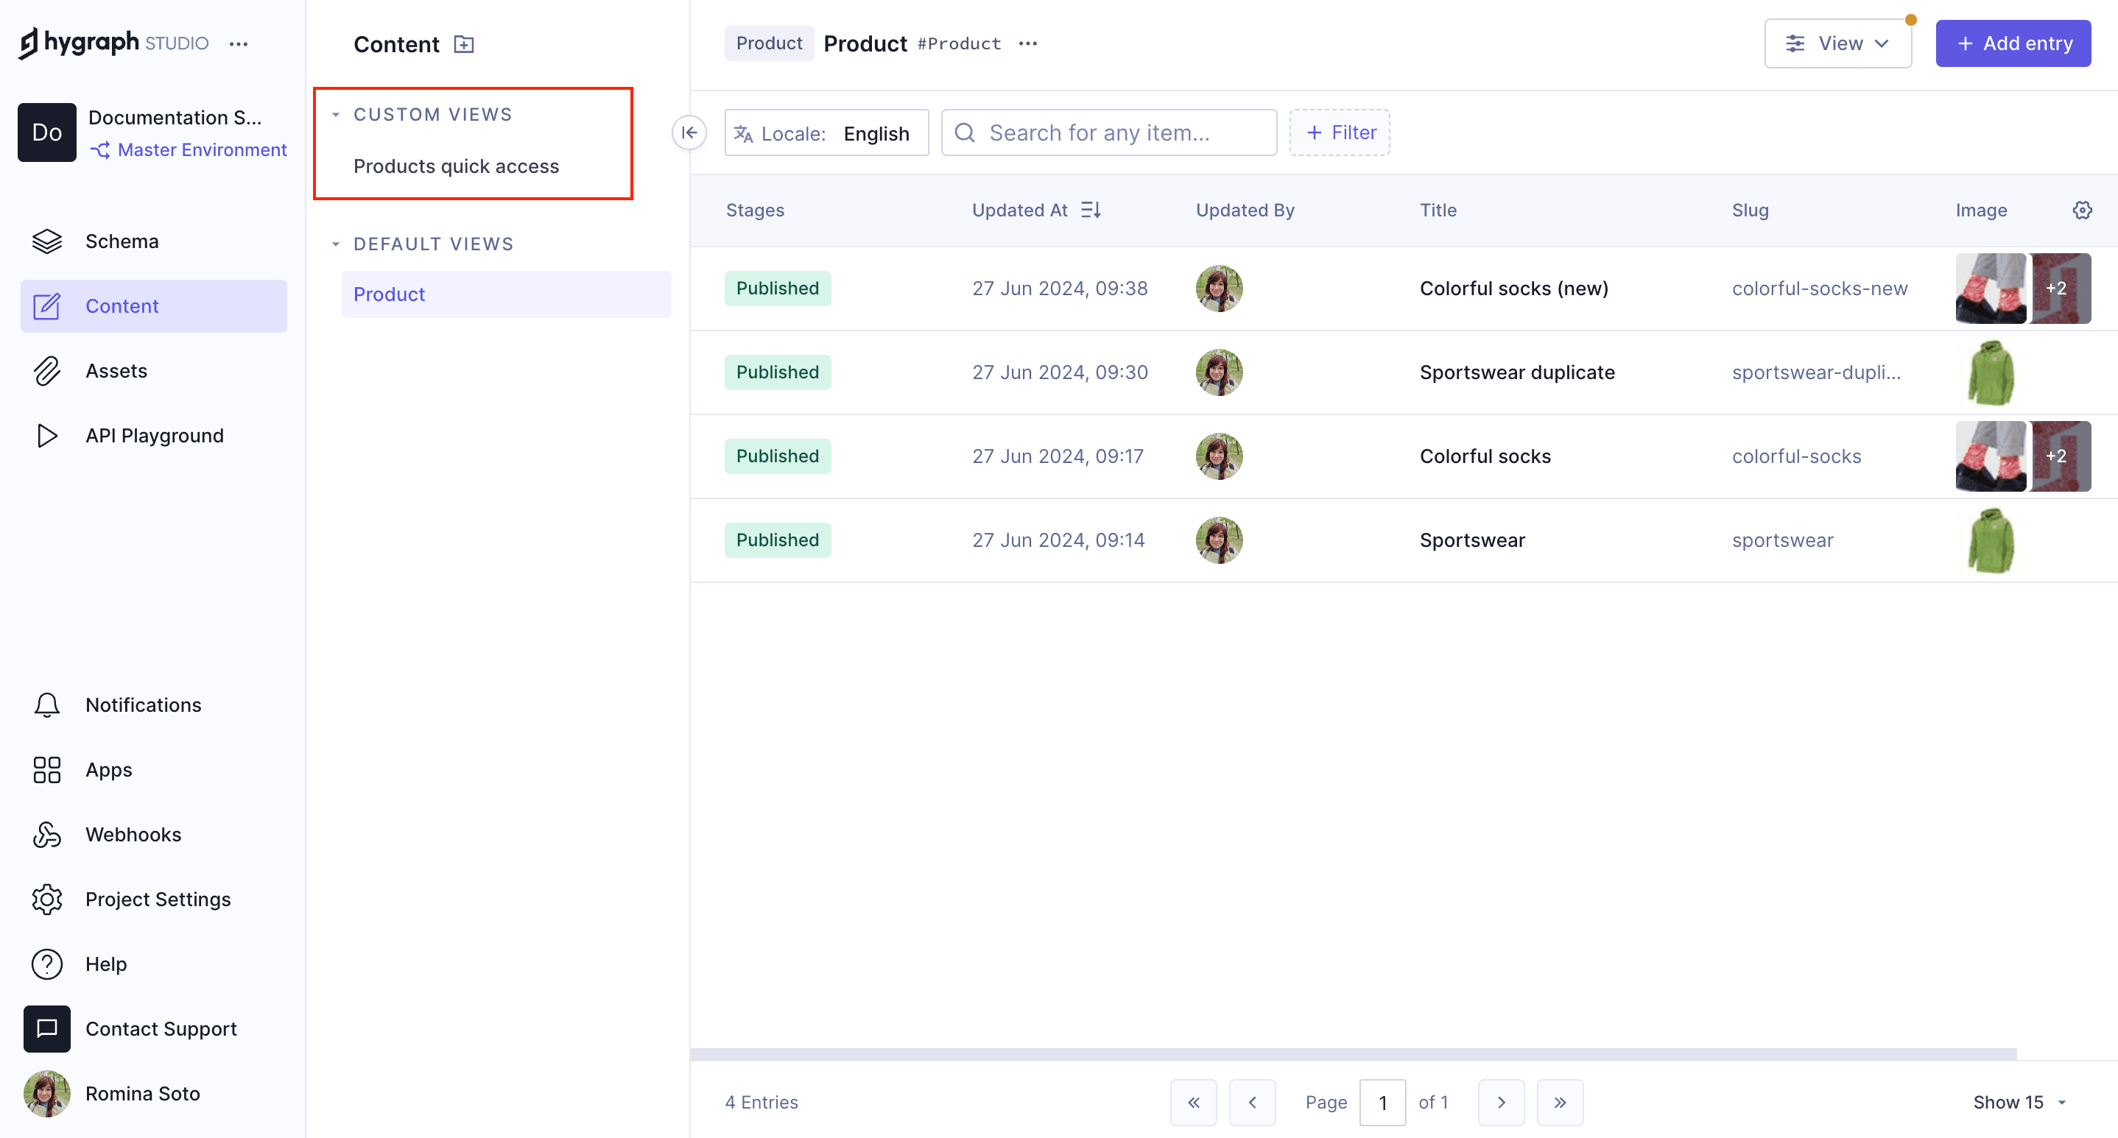Collapse the content sidebar with arrow icon

pyautogui.click(x=689, y=132)
